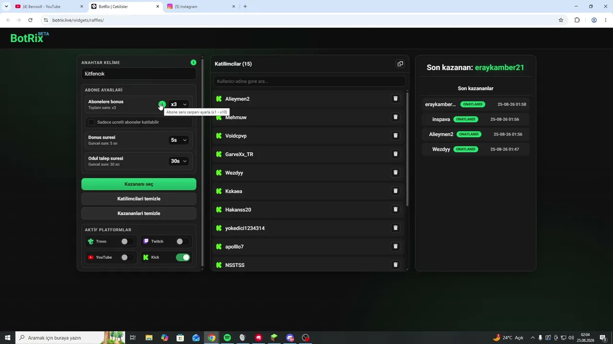This screenshot has width=613, height=344.
Task: Click the ONAYLANDI badge on the Alieymen2 winner row
Action: [469, 134]
